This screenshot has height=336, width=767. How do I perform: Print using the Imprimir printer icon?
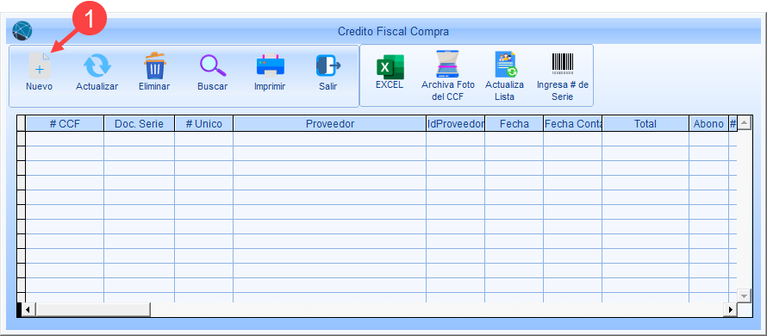[271, 65]
